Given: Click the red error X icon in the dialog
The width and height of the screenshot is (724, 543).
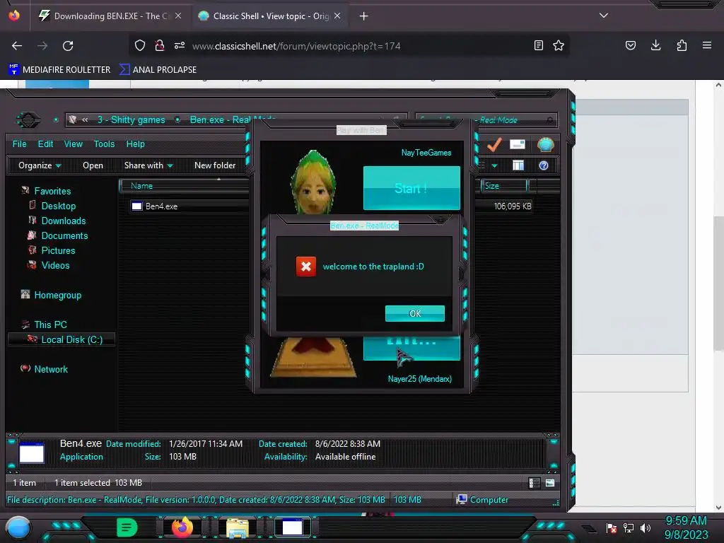Looking at the screenshot, I should tap(305, 267).
